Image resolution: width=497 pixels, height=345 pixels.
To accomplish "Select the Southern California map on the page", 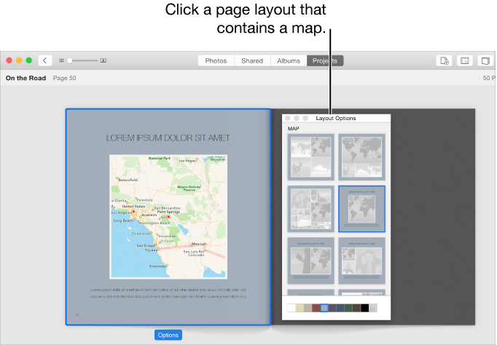I will (168, 217).
